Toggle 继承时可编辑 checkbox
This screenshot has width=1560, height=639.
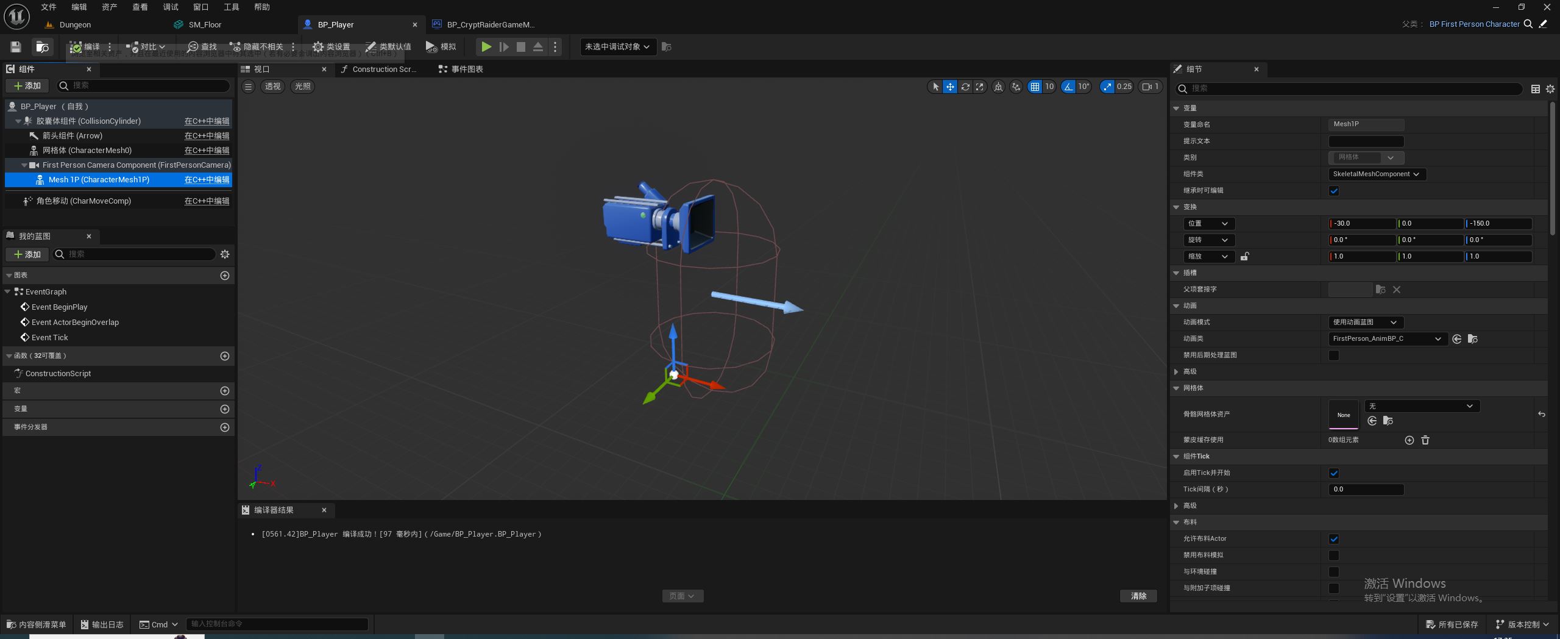tap(1334, 191)
